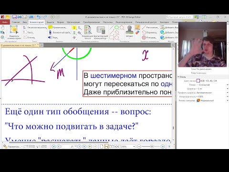Viewport: 229px width, 172px height.
Task: Click the Email envelope icon
Action: (24, 17)
